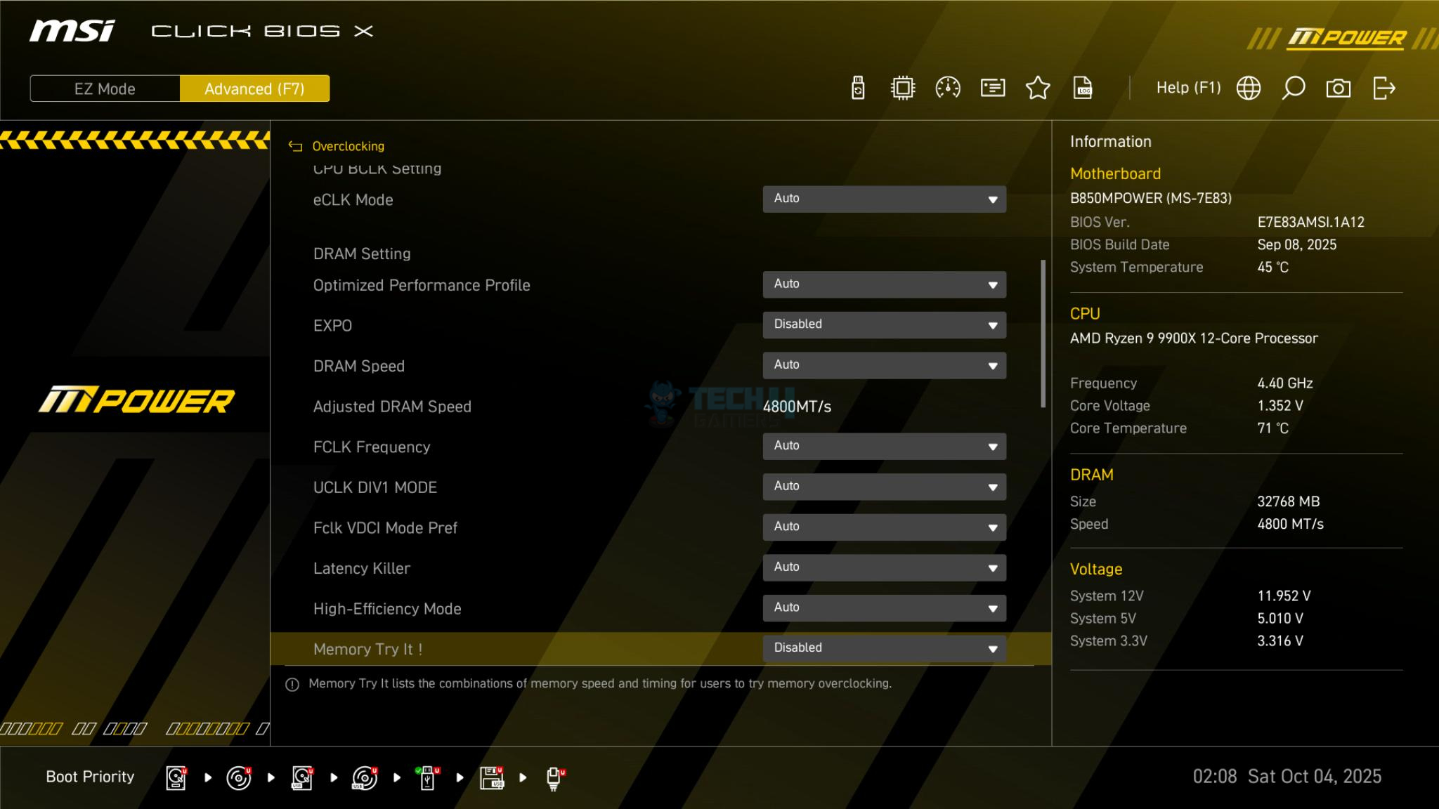The height and width of the screenshot is (809, 1439).
Task: Click the exit BIOS icon
Action: [1383, 88]
